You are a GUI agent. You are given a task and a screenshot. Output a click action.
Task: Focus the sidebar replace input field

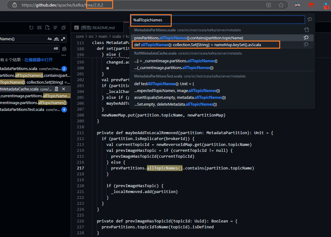26,49
